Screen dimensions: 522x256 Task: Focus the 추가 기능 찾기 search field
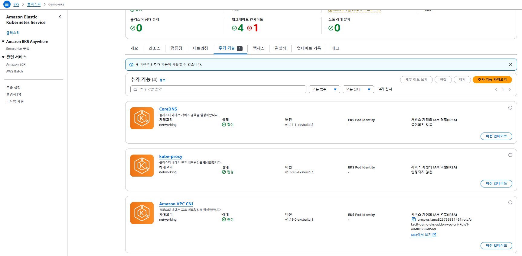218,89
